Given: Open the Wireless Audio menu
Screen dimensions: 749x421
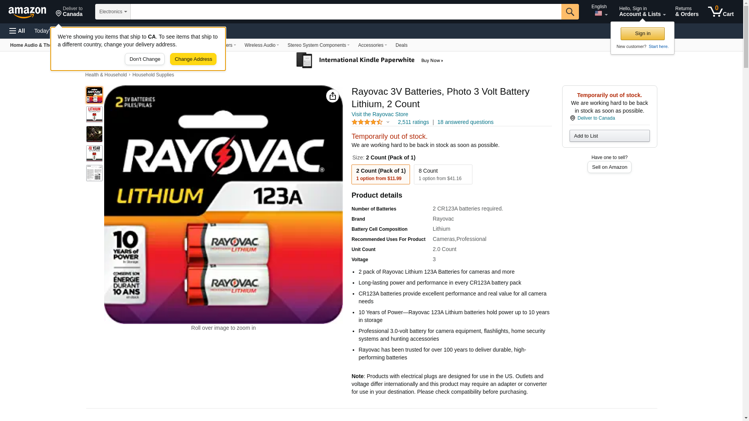Looking at the screenshot, I should click(261, 45).
